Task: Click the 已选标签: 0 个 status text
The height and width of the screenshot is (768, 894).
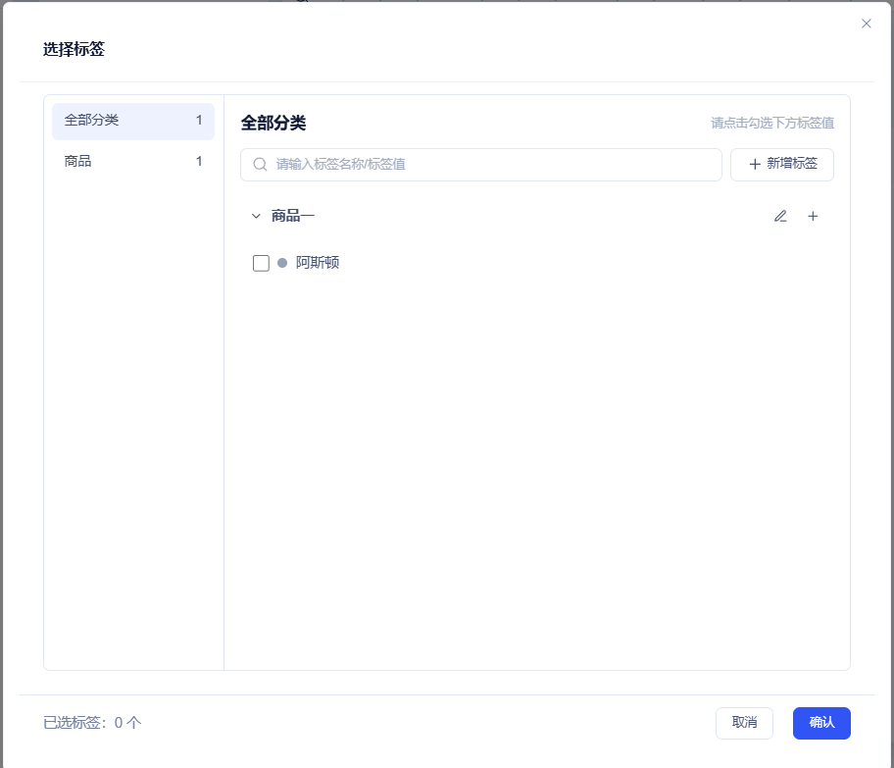Action: click(92, 723)
